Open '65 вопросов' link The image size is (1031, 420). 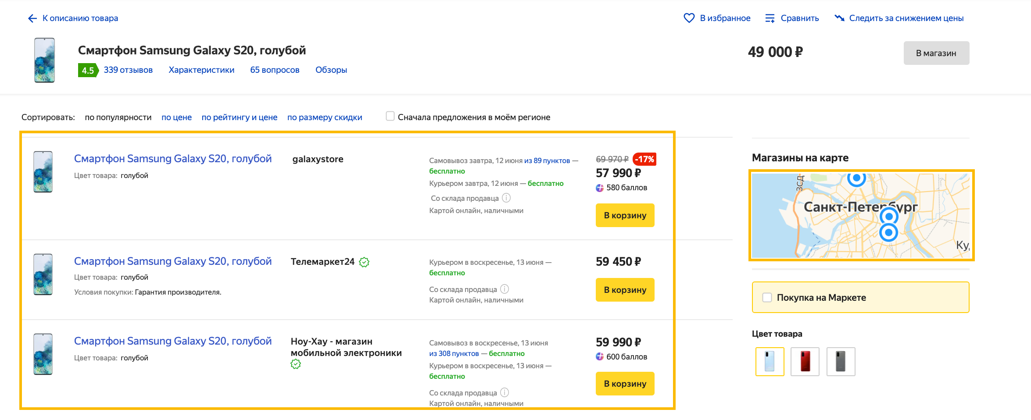click(275, 70)
